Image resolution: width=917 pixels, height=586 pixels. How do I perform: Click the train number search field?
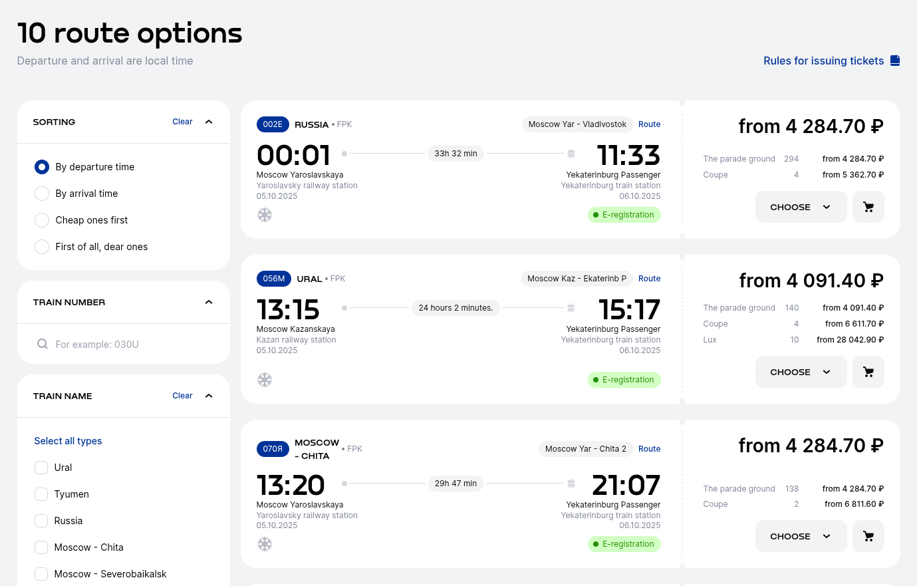pos(126,345)
